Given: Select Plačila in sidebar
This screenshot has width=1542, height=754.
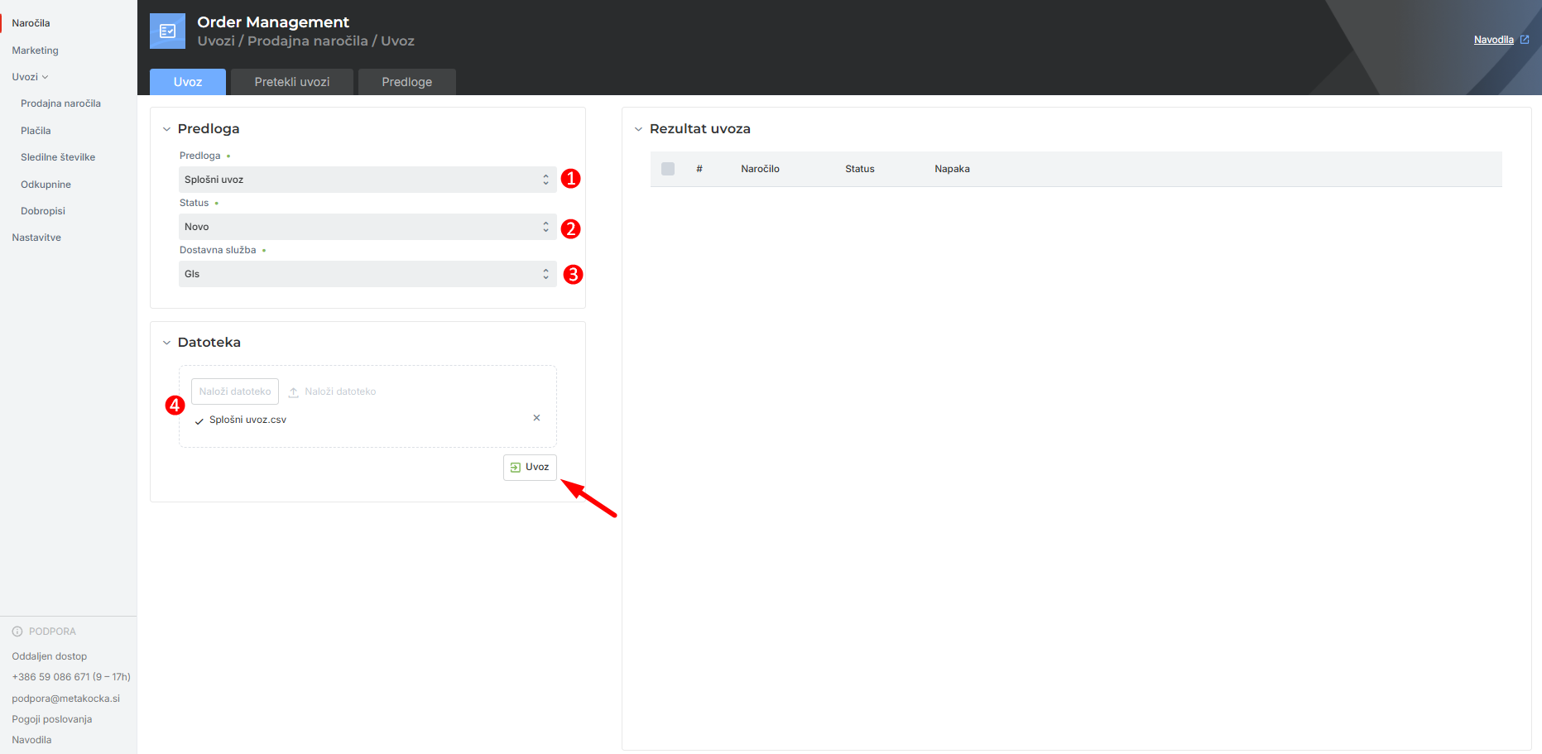Looking at the screenshot, I should pyautogui.click(x=36, y=131).
